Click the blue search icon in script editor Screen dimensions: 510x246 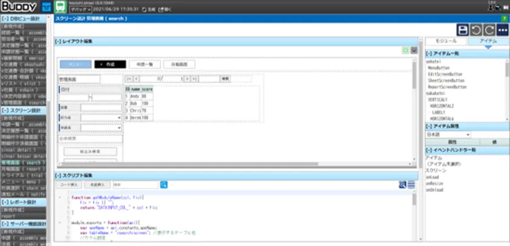pyautogui.click(x=402, y=185)
